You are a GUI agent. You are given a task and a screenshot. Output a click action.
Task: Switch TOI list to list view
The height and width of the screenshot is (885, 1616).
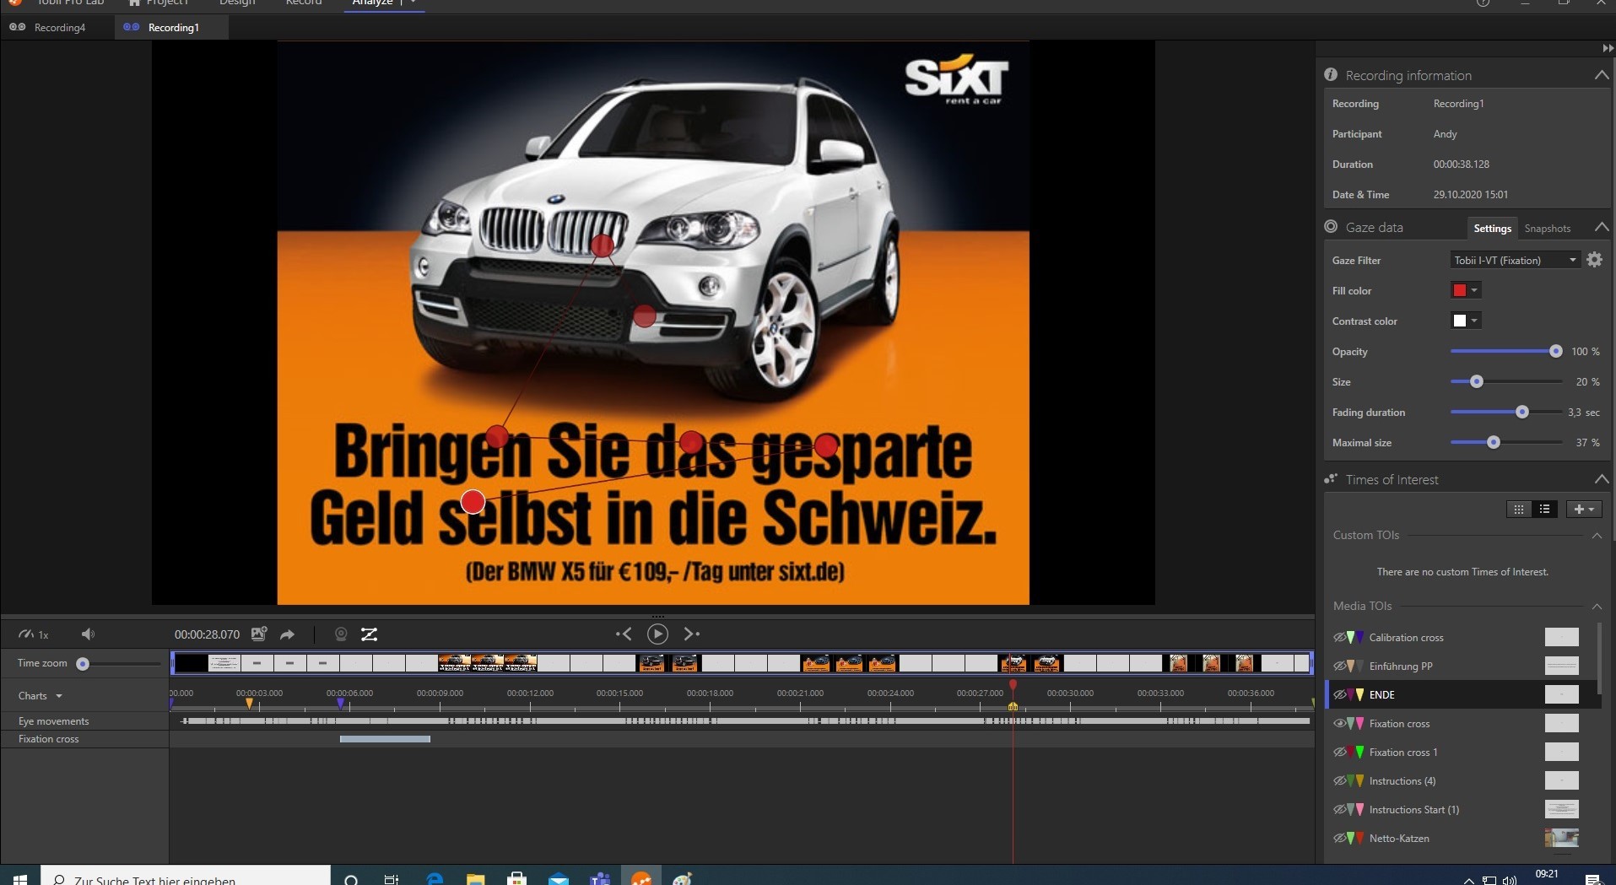(x=1545, y=509)
